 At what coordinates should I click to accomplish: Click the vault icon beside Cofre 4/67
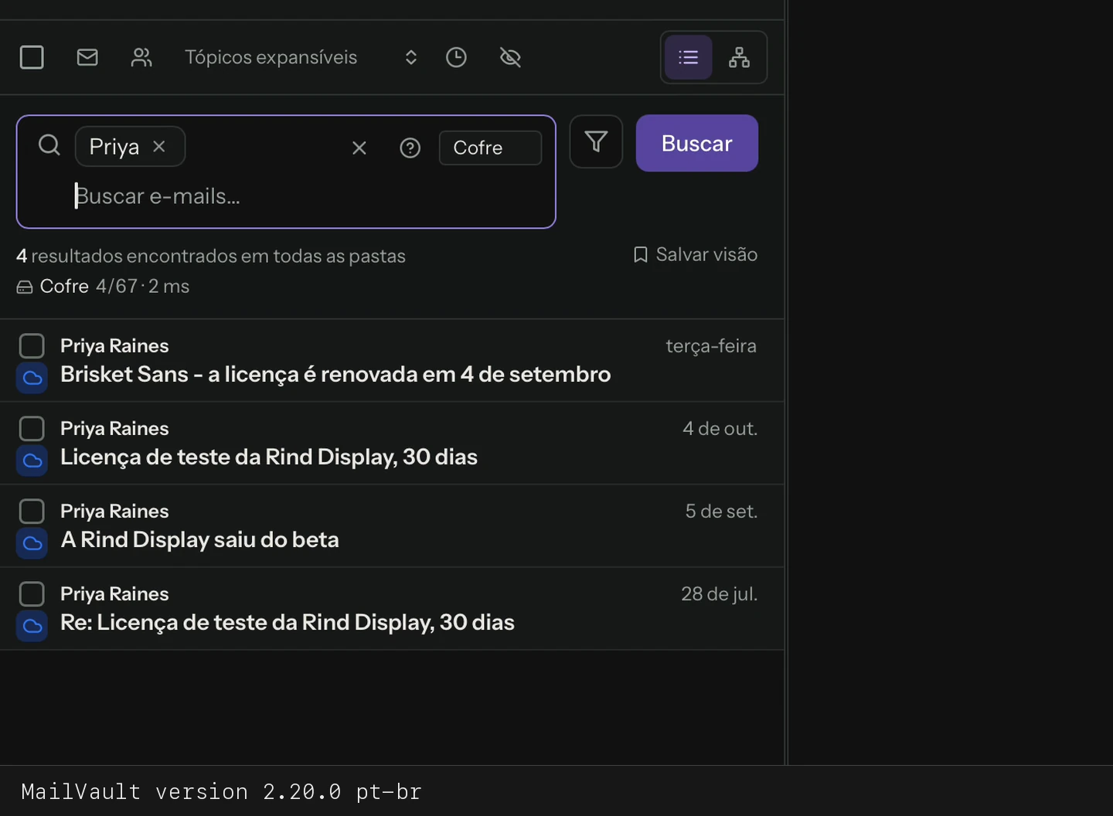click(x=25, y=287)
